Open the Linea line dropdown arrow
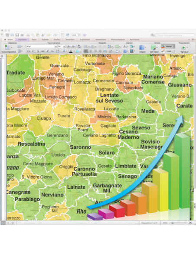 pyautogui.click(x=174, y=51)
